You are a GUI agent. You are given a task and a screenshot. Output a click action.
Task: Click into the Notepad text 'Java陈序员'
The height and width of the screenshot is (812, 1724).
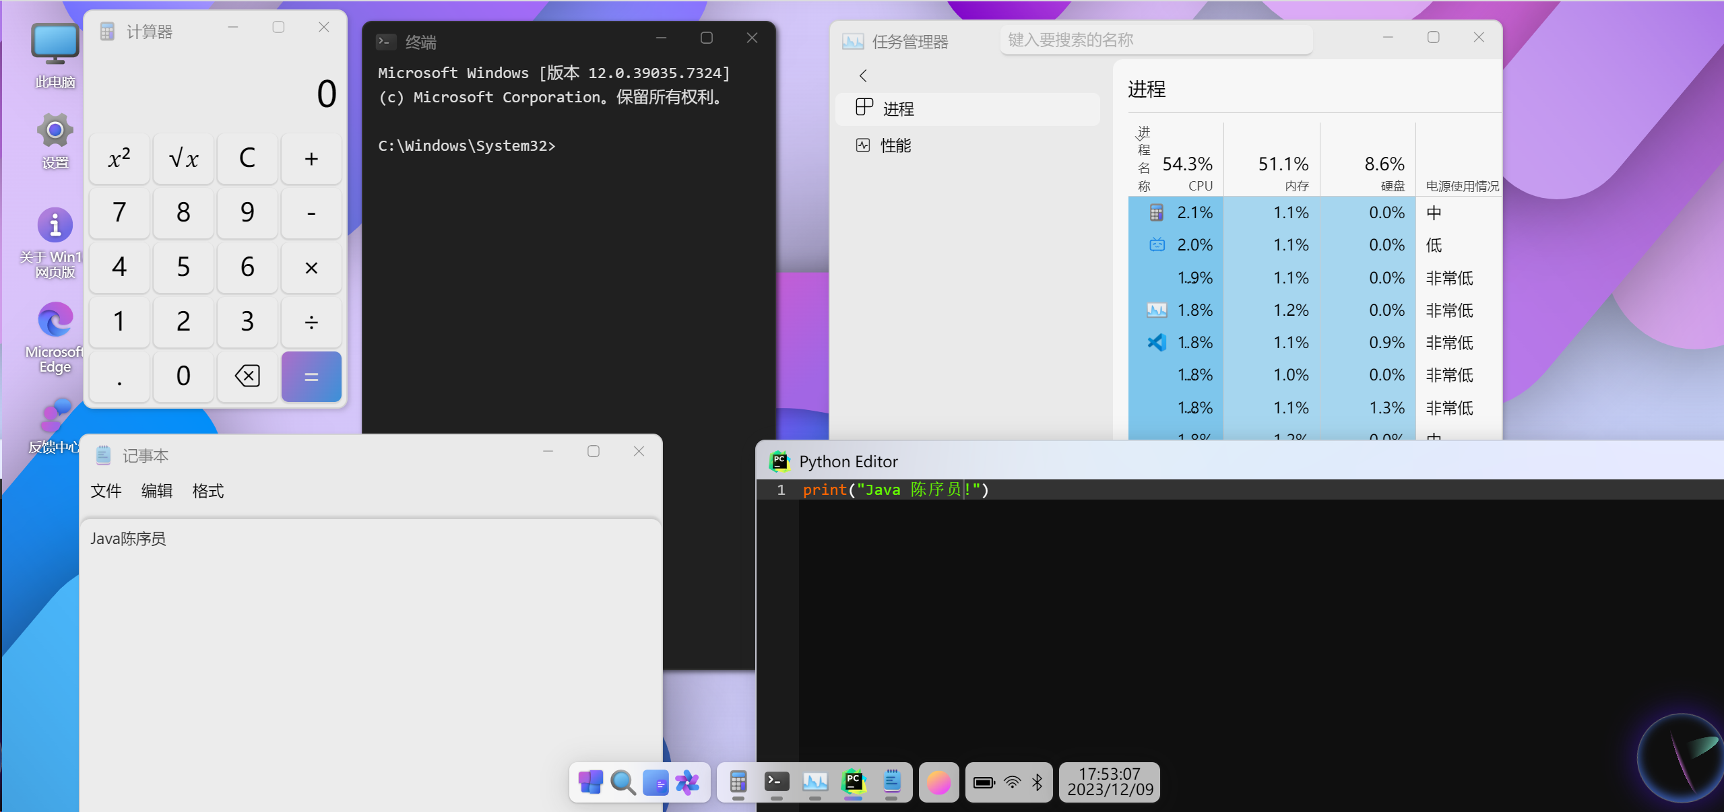coord(128,539)
